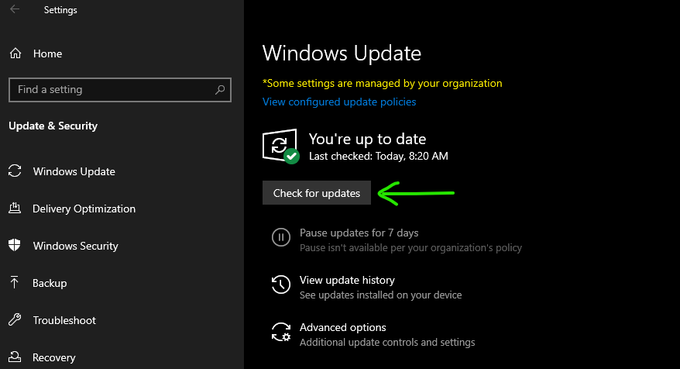Screen dimensions: 680x369
Task: Click Additional update controls and settings text
Action: [387, 343]
